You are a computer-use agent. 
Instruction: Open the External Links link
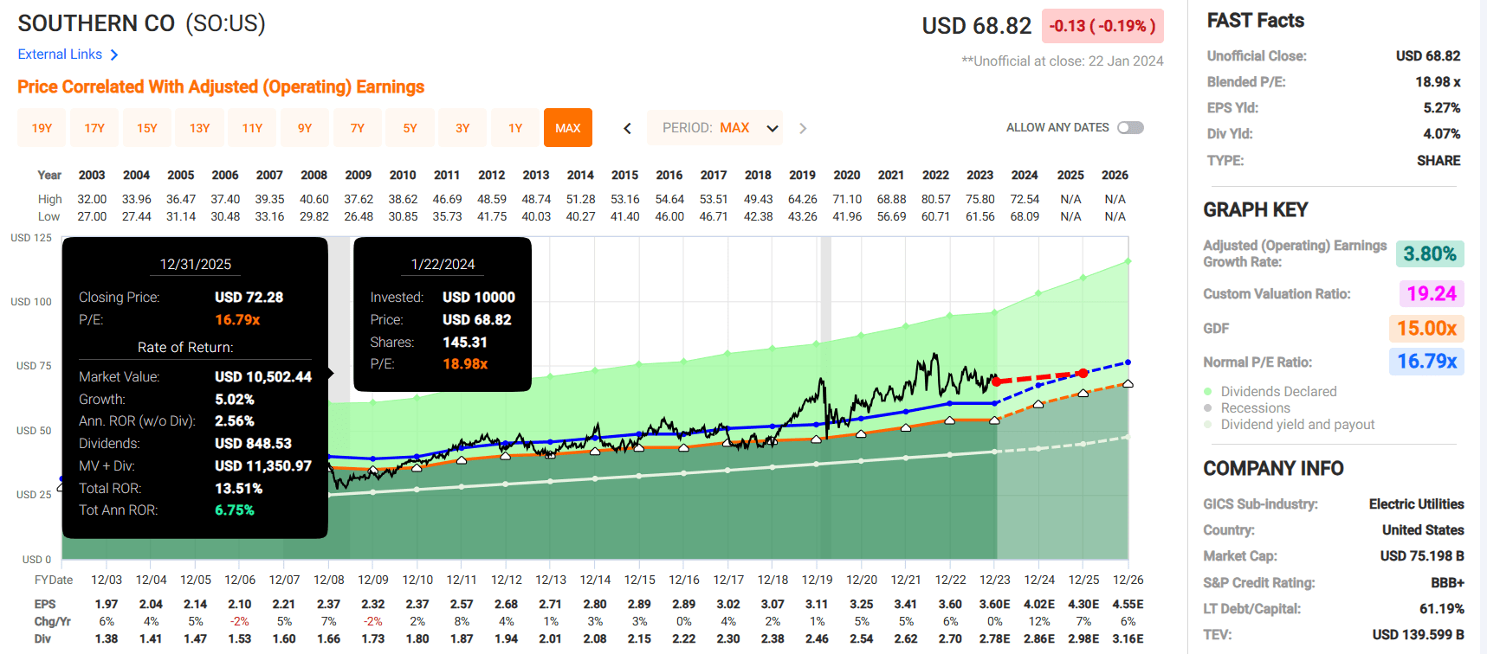point(61,54)
